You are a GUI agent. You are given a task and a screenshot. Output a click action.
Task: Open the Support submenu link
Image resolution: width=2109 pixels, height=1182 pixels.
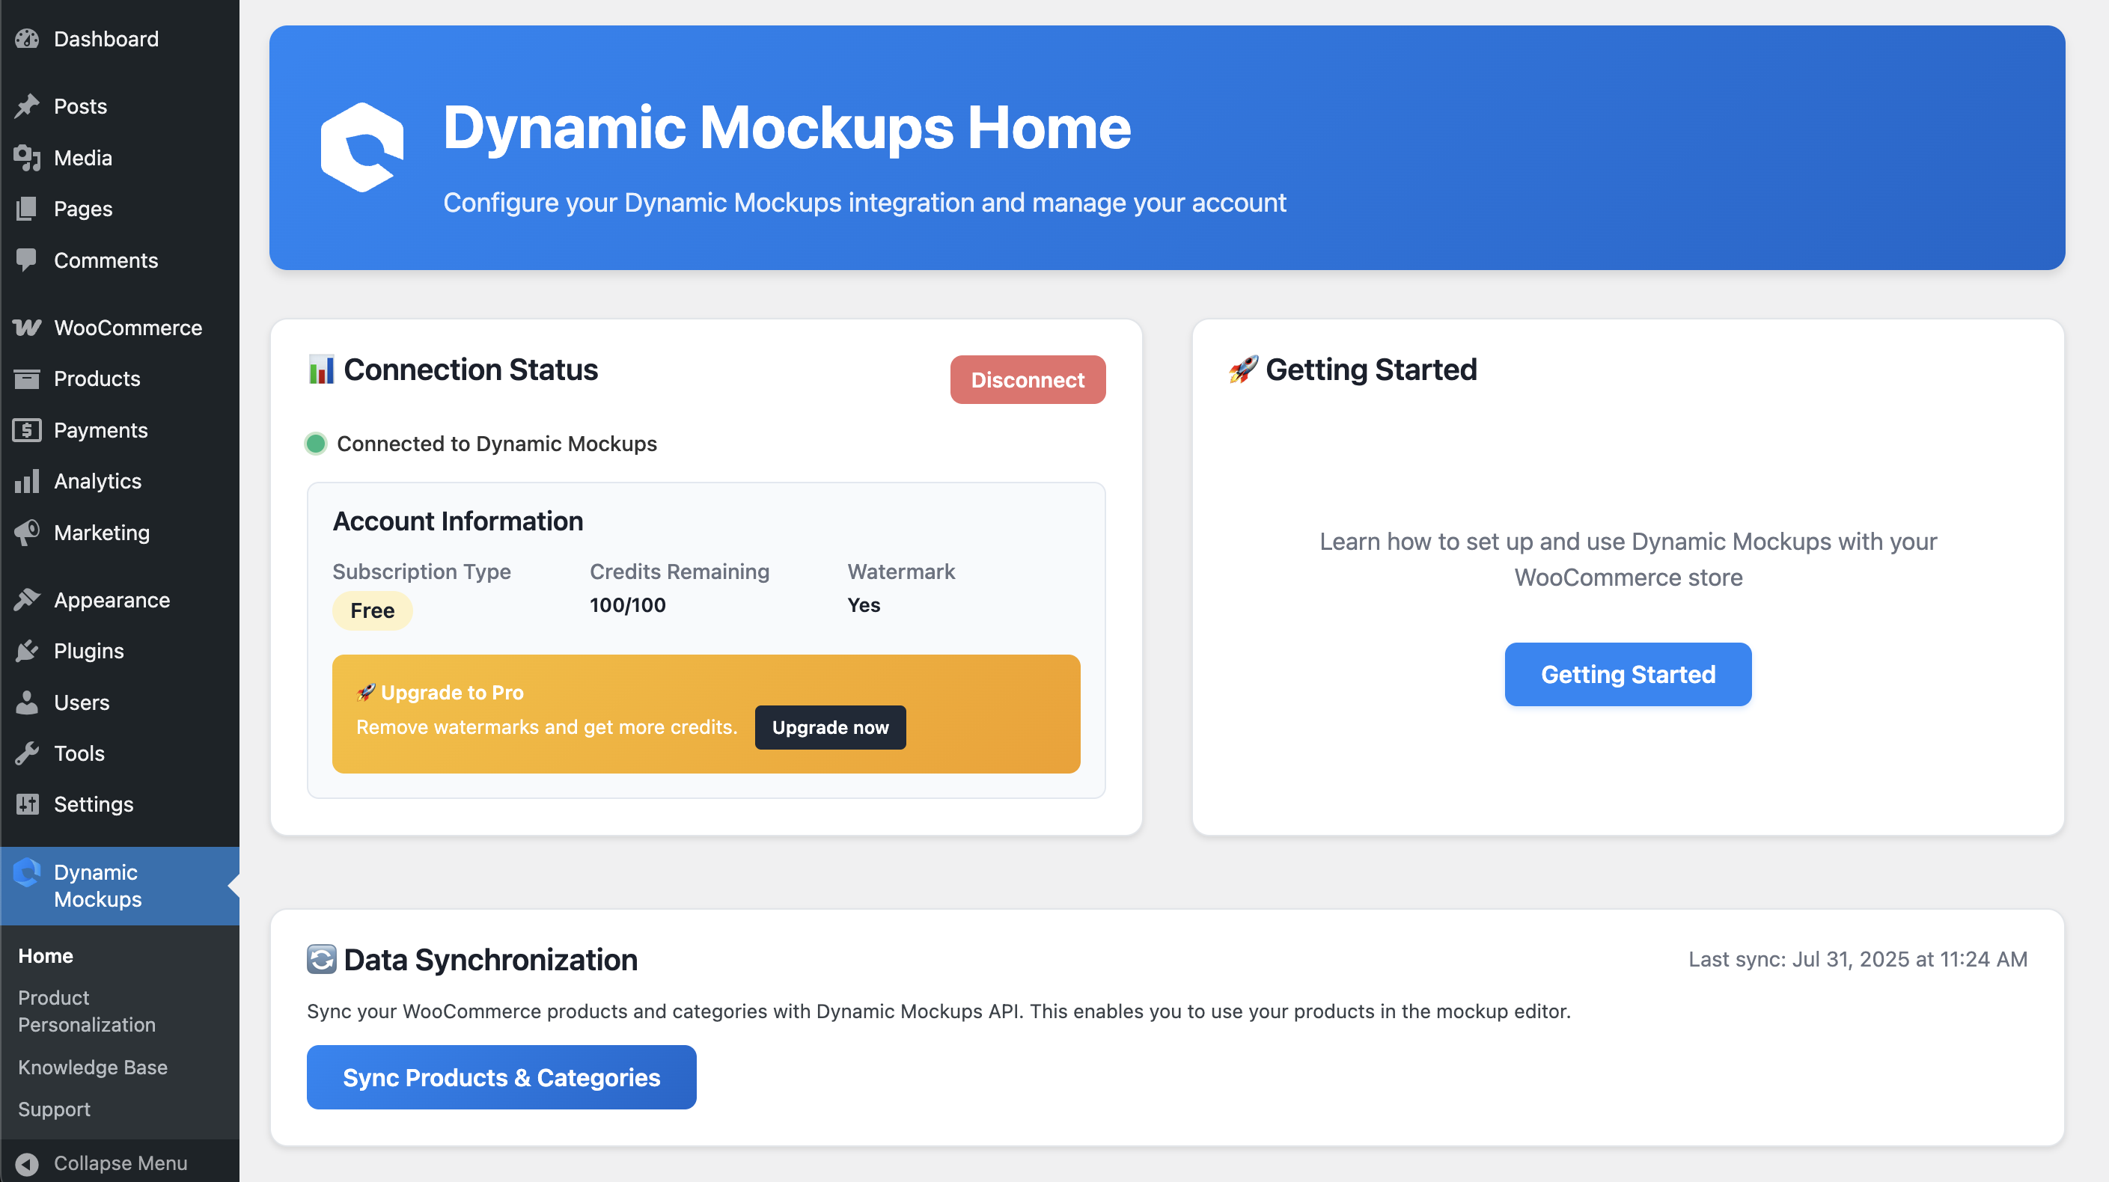click(54, 1109)
